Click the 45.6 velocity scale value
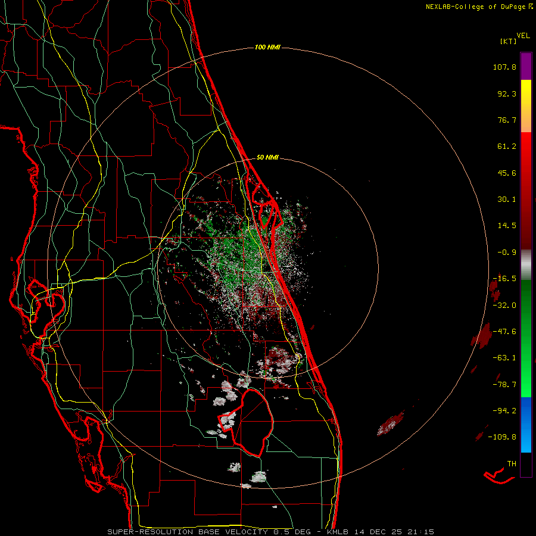Screen dimensions: 536x536 click(507, 173)
